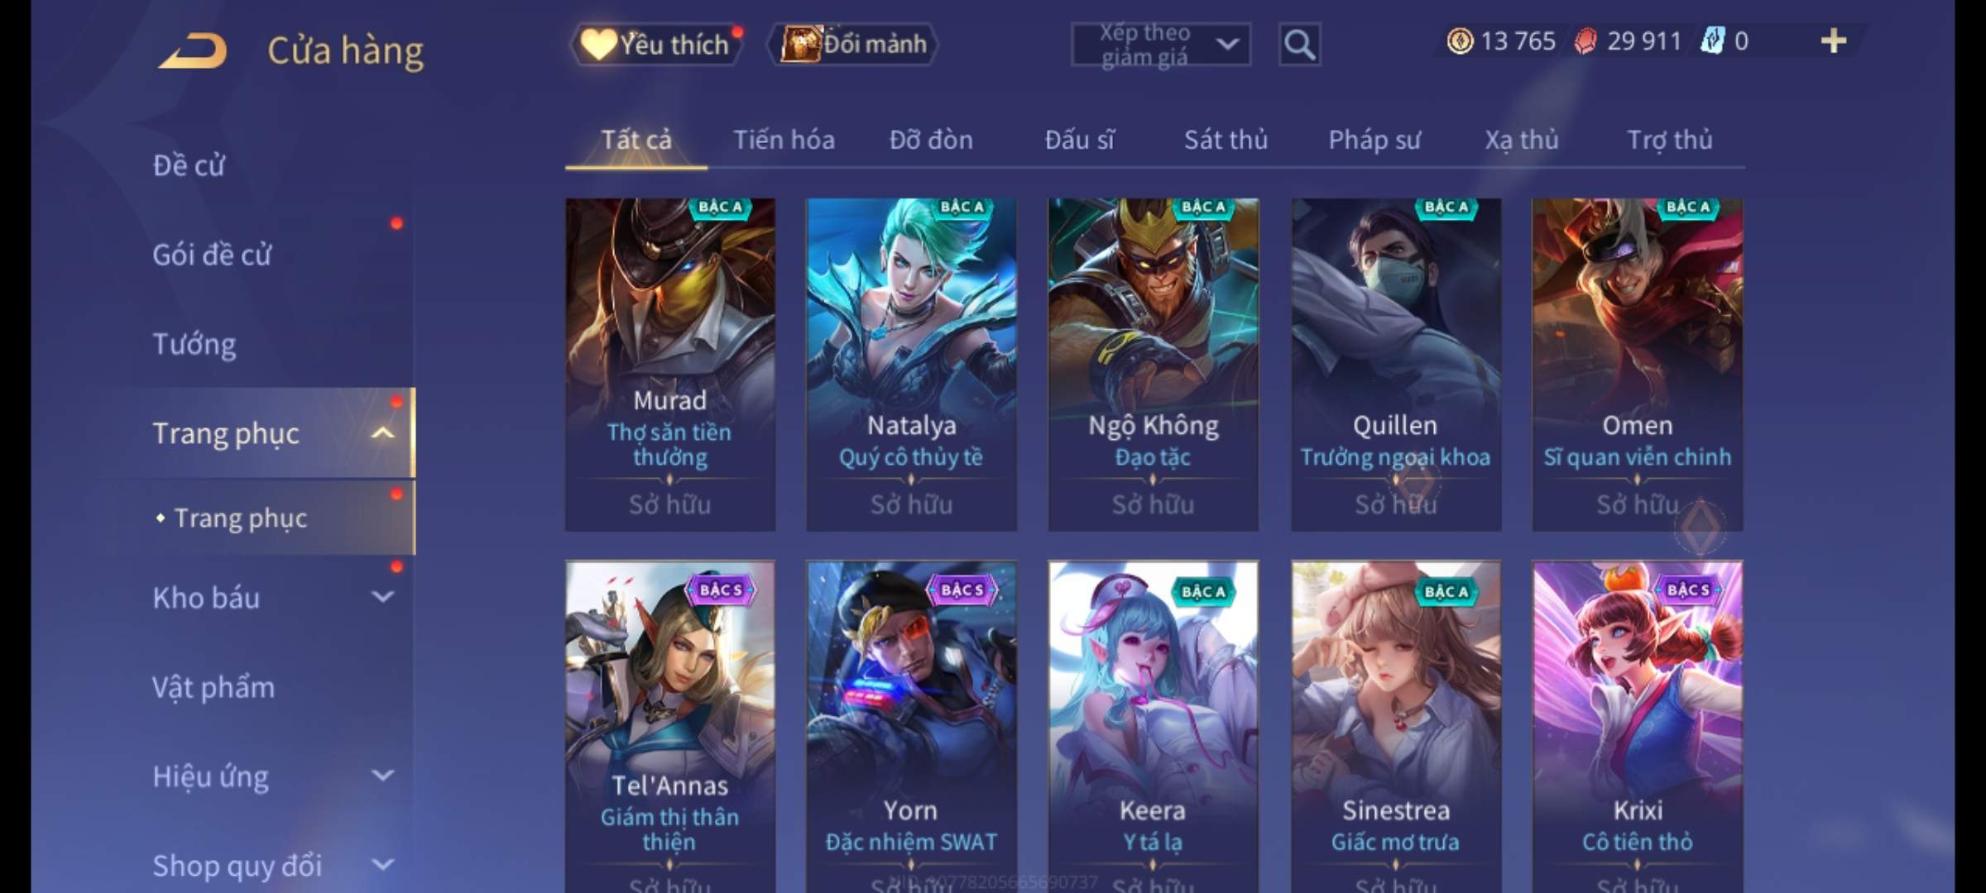Image resolution: width=1986 pixels, height=893 pixels.
Task: Switch to the Sát thủ tab
Action: coord(1226,140)
